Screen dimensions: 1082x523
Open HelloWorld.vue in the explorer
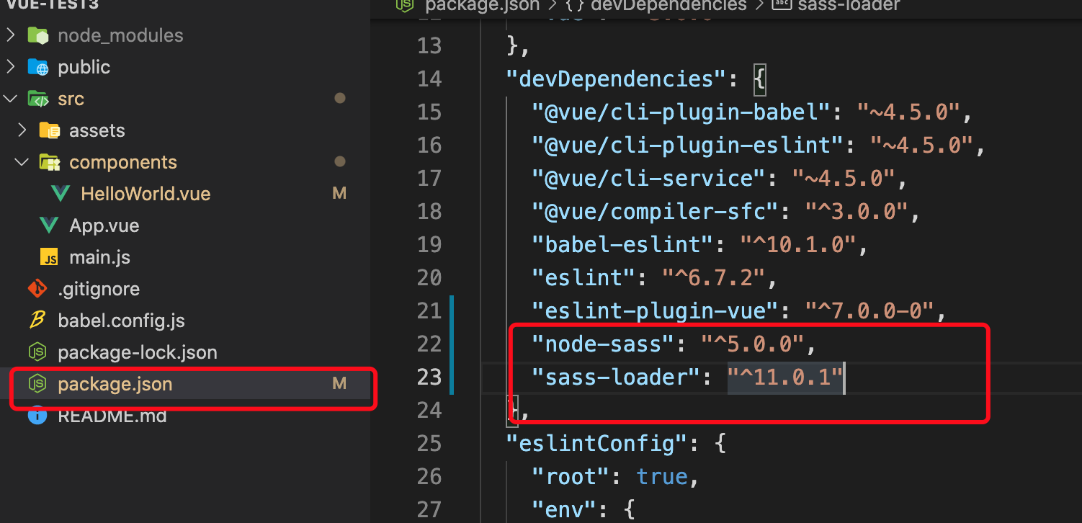coord(146,194)
